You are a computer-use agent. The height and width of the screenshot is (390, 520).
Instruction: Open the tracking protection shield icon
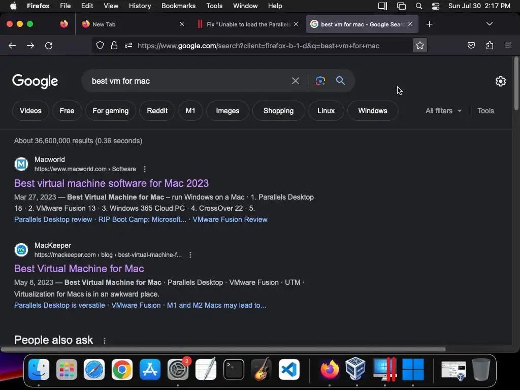100,45
